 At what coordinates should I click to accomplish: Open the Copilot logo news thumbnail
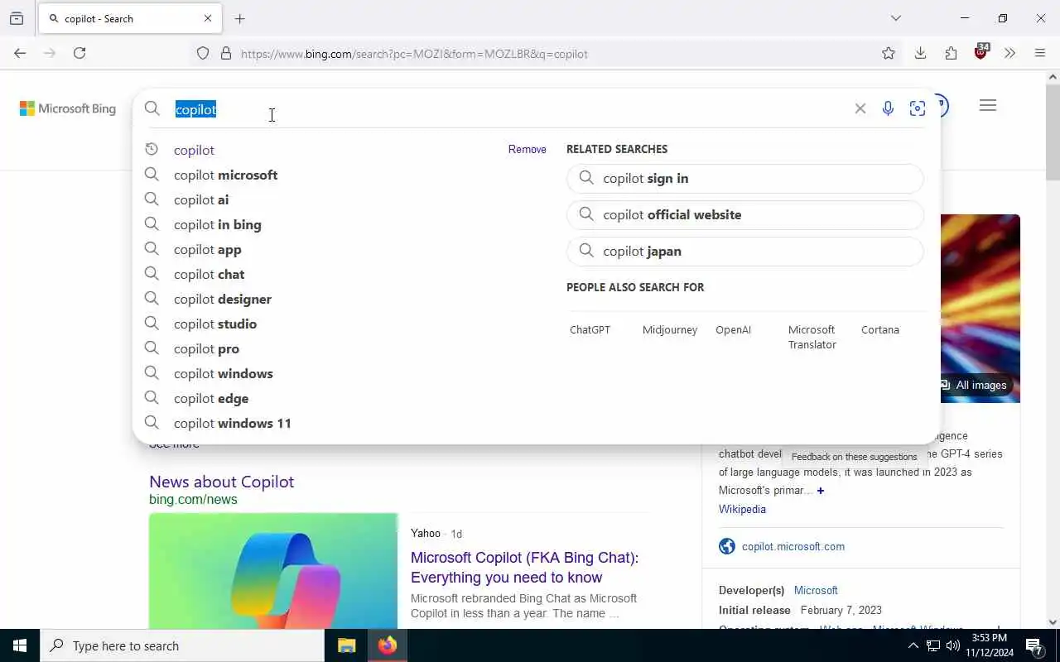(273, 571)
